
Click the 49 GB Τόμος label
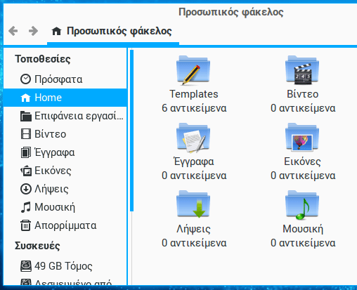[63, 266]
